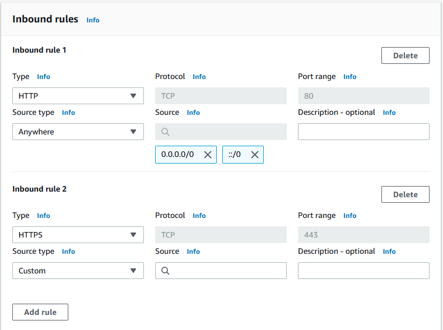Open the HTTP type dropdown in rule 1
This screenshot has width=443, height=330.
[x=78, y=96]
